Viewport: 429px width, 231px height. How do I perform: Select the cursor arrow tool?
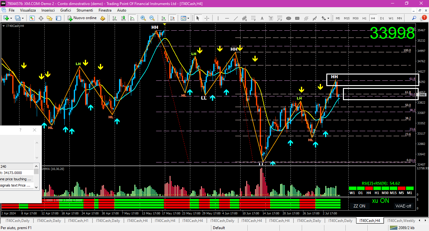click(198, 18)
